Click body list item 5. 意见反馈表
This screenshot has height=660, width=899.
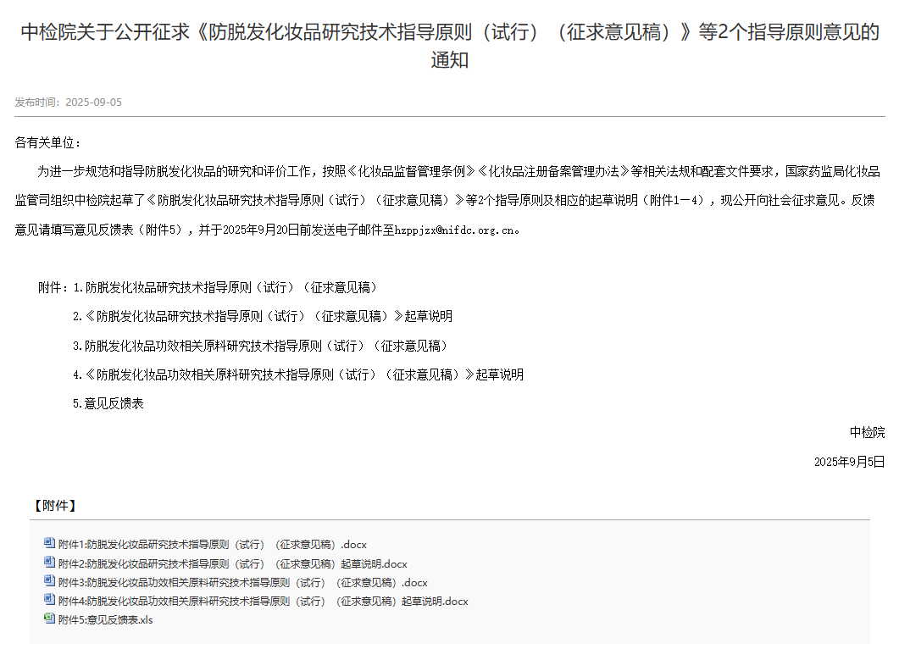(108, 403)
